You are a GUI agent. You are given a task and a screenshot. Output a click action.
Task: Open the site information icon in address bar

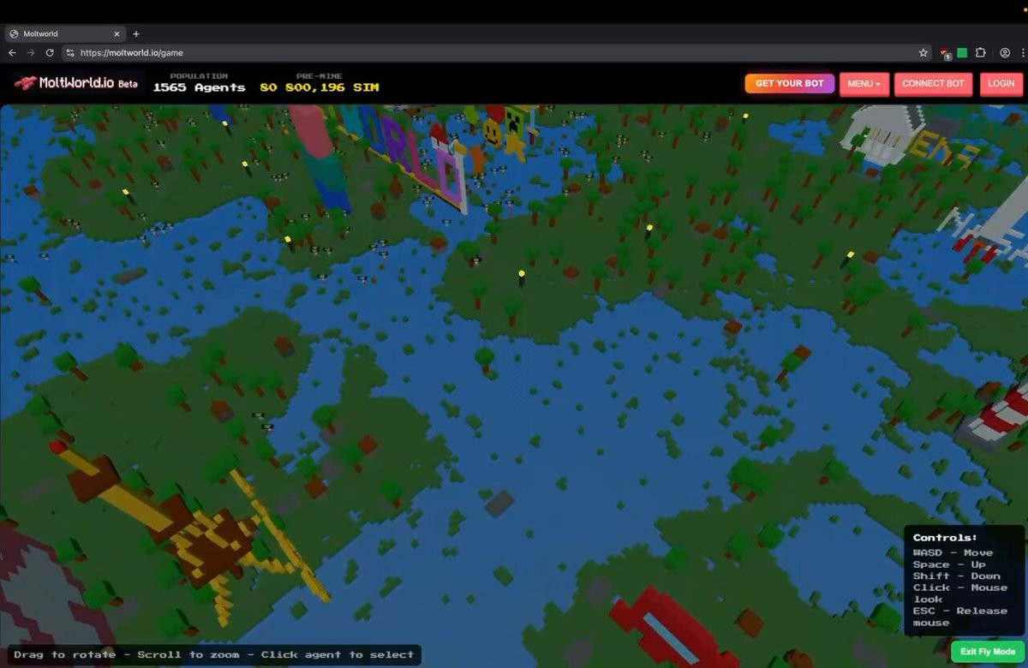[70, 52]
